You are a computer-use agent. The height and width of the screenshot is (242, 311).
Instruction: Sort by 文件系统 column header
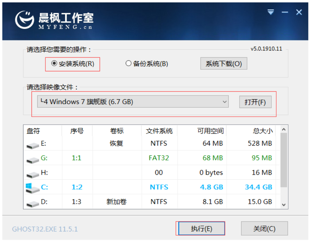coord(159,131)
